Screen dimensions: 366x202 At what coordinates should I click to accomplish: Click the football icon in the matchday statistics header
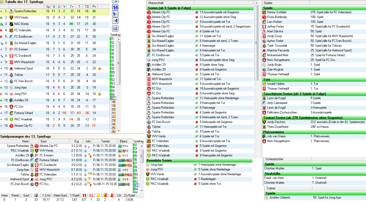point(36,195)
